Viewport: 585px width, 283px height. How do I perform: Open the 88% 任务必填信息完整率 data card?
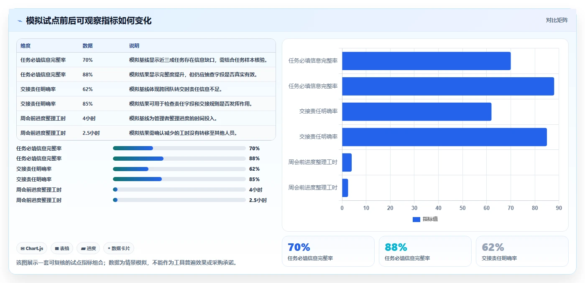coord(425,251)
